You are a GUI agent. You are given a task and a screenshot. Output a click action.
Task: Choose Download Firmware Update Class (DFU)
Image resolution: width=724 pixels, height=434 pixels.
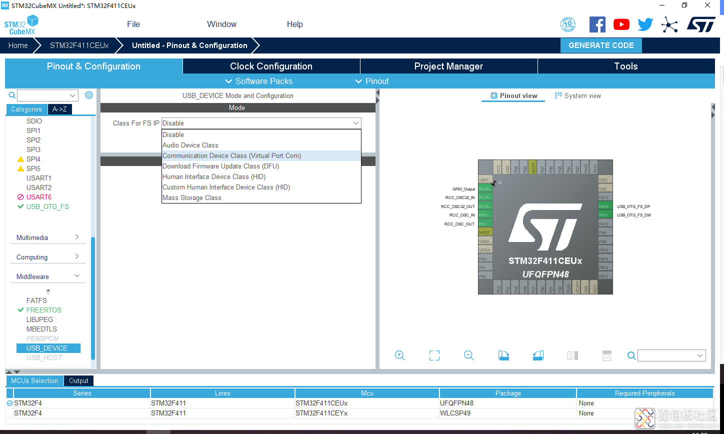point(261,166)
